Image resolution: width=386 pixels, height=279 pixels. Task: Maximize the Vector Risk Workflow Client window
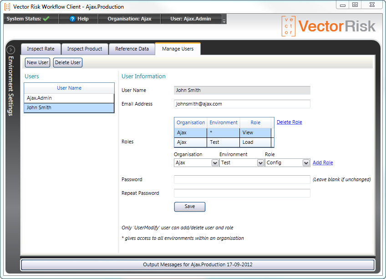click(x=355, y=5)
